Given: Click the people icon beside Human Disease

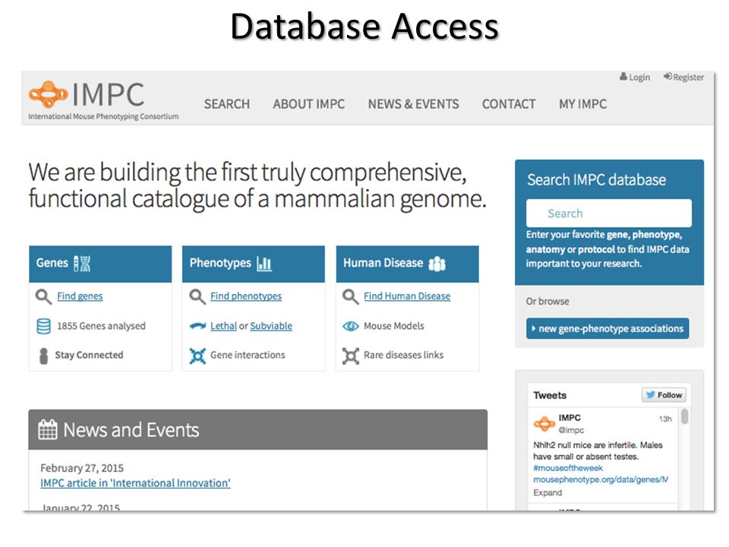Looking at the screenshot, I should (437, 264).
